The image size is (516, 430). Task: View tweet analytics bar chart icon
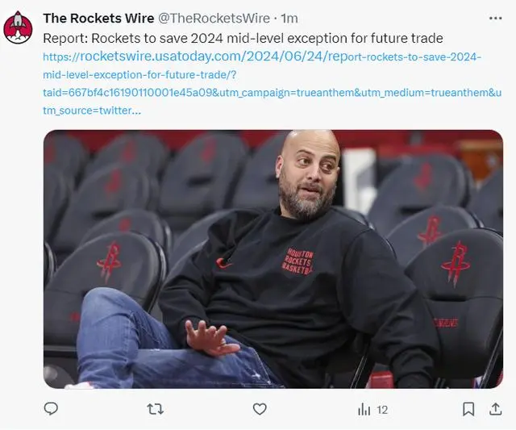(364, 410)
